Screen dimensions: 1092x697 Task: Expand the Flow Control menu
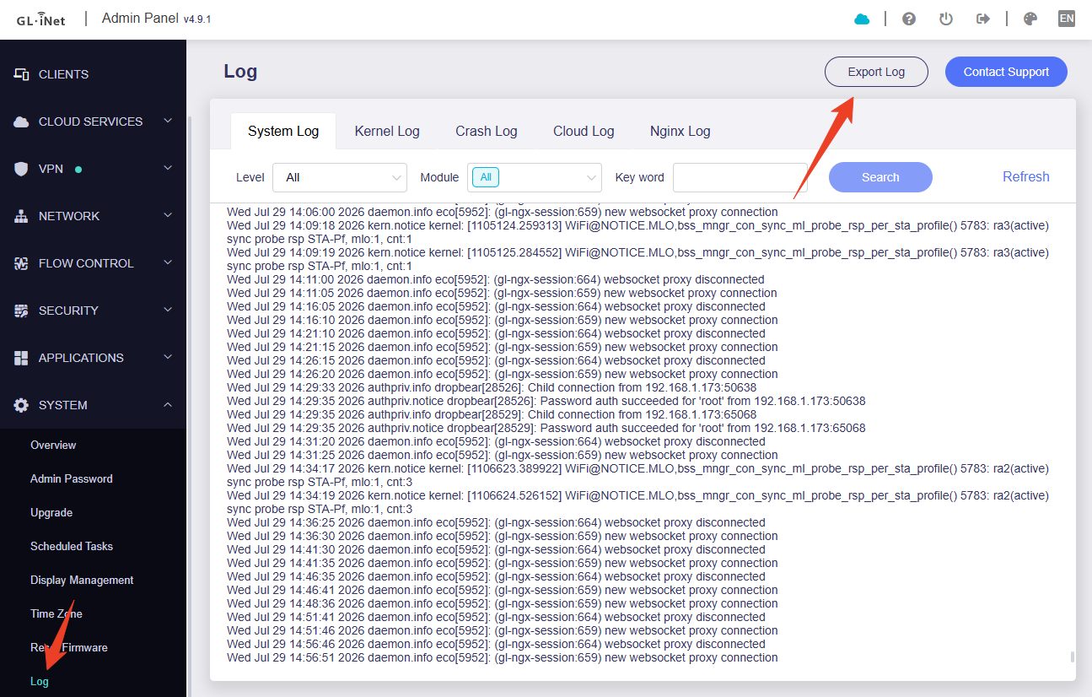[93, 263]
